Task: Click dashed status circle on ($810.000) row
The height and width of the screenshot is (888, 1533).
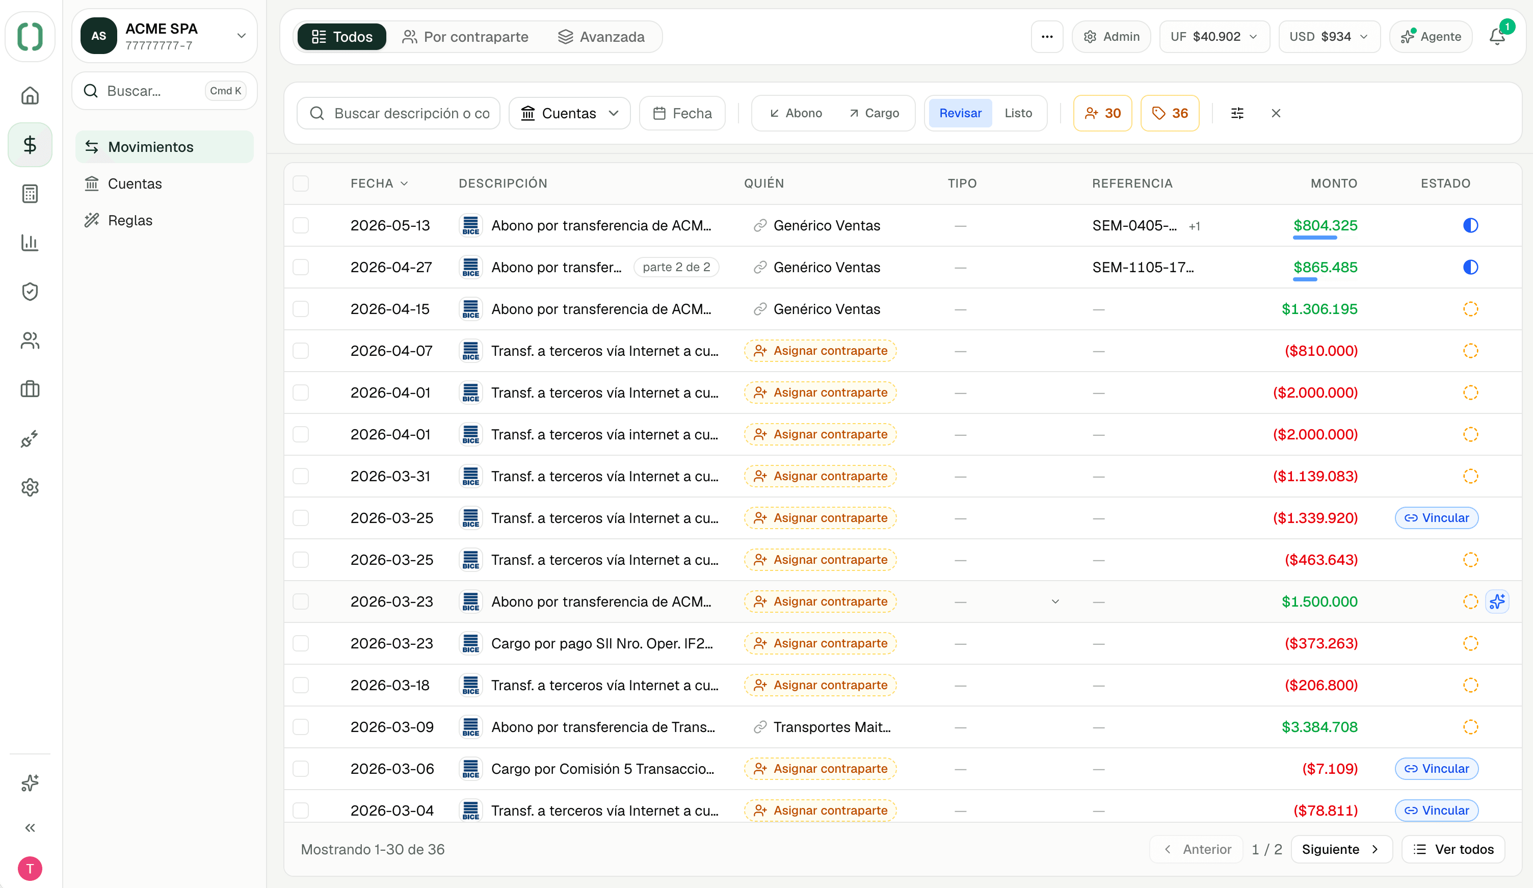Action: coord(1470,351)
